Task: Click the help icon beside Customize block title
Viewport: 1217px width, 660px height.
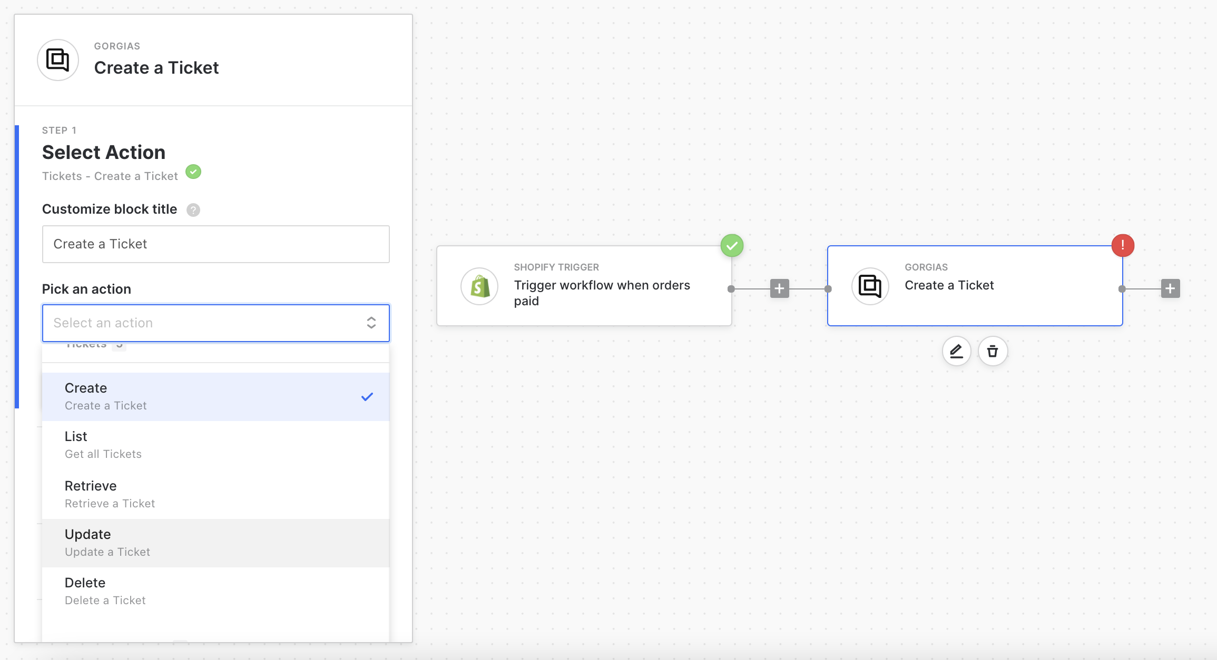Action: [x=193, y=210]
